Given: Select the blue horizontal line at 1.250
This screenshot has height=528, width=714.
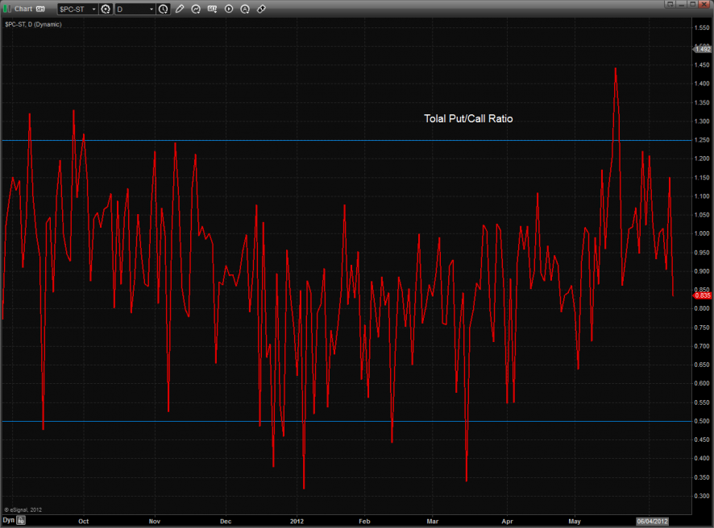Looking at the screenshot, I should click(322, 140).
